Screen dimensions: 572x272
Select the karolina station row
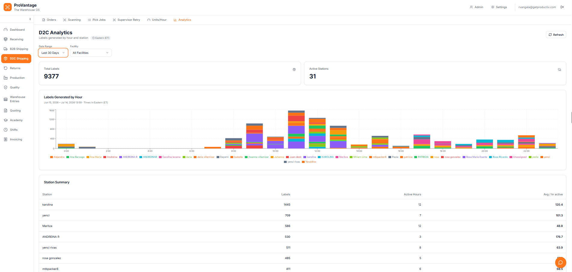coord(303,205)
